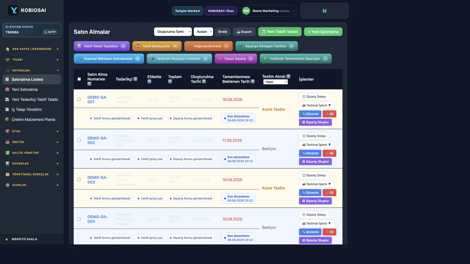Open Teslimat İşlemi dropdown for DEMO-SA-003
The width and height of the screenshot is (470, 264).
317,184
